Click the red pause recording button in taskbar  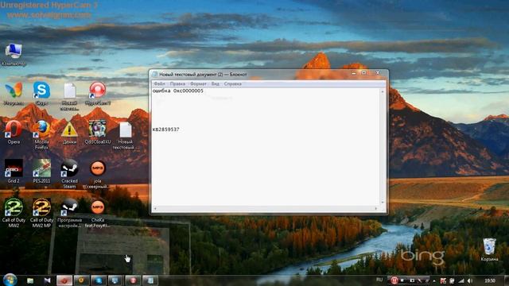(394, 280)
